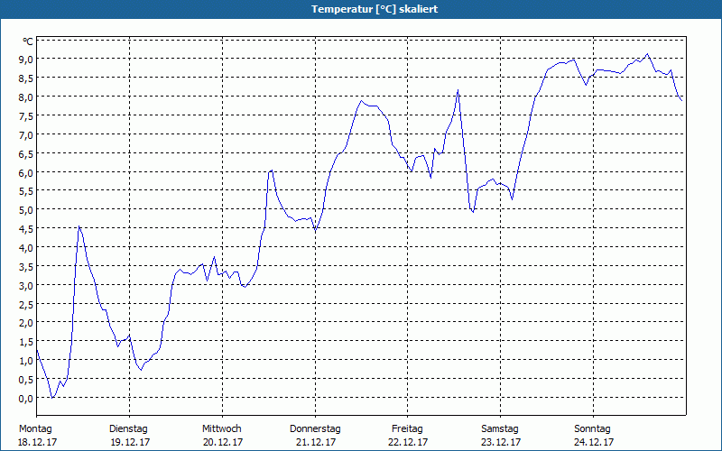
Task: Click the sharp 8,0 peak on Friday
Action: 458,89
